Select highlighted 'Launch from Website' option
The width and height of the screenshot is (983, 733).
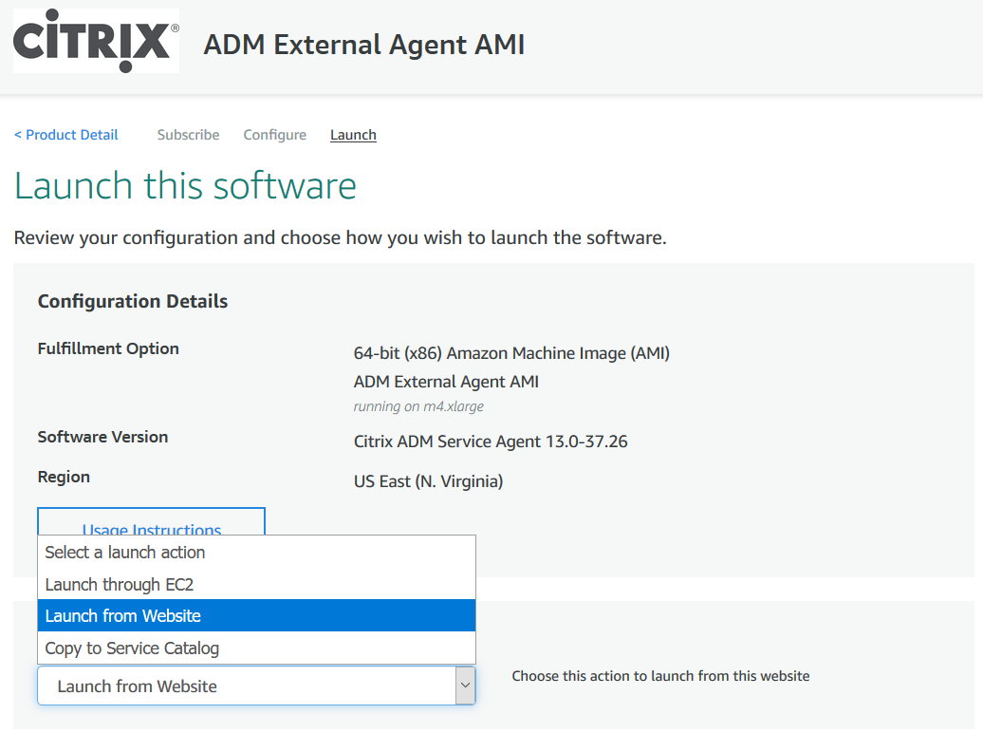123,616
